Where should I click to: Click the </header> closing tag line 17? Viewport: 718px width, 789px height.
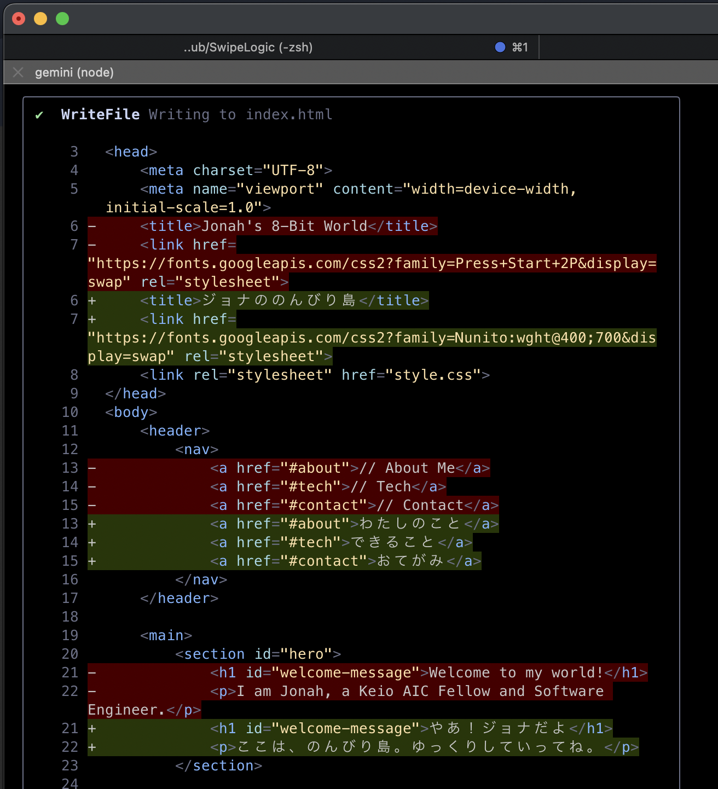(x=179, y=598)
